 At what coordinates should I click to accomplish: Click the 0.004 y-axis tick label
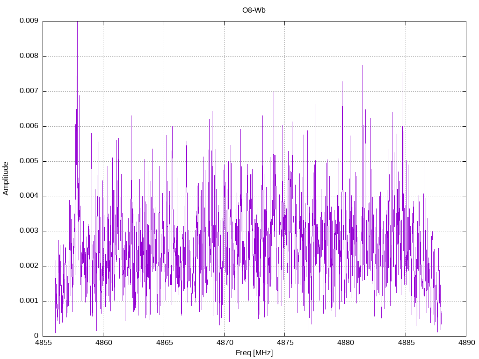pos(29,196)
